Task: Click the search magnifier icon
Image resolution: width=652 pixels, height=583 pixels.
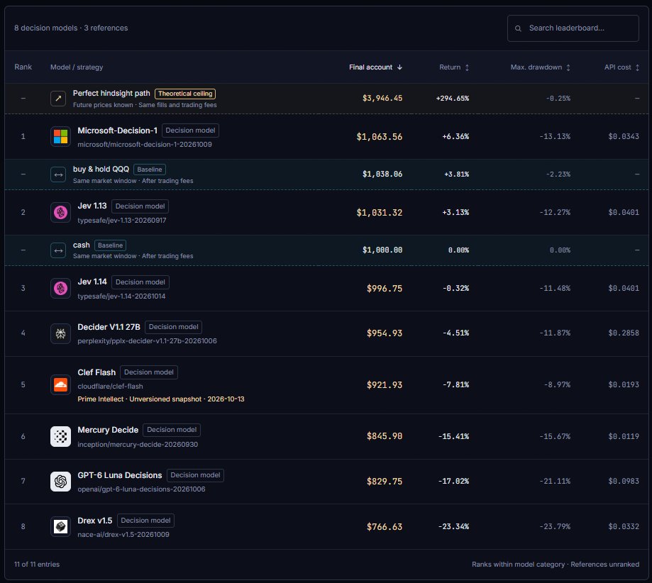Action: [518, 28]
